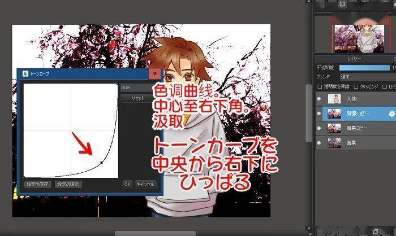This screenshot has width=396, height=236.
Task: Click the canvas vertical scrollbar thumb
Action: [x=309, y=113]
